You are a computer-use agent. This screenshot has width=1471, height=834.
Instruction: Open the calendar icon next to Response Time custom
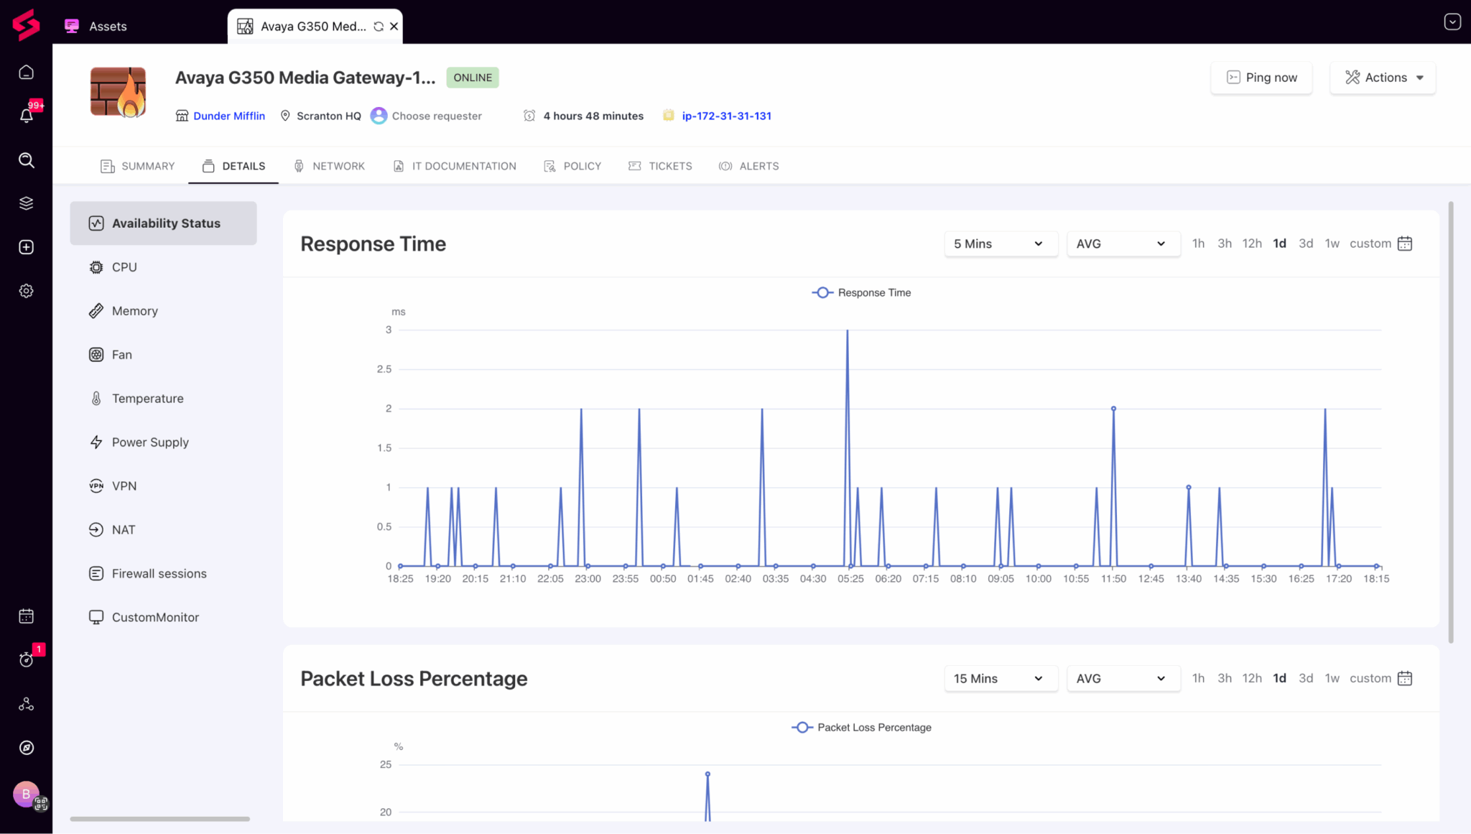click(1405, 244)
